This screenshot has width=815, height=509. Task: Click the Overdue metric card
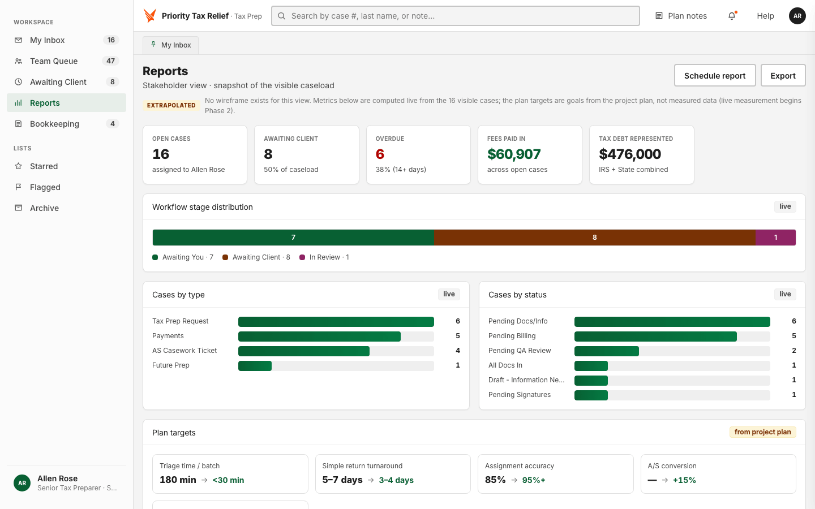pyautogui.click(x=418, y=154)
